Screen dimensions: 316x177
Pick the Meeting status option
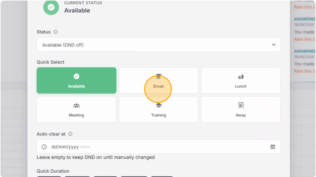(76, 109)
